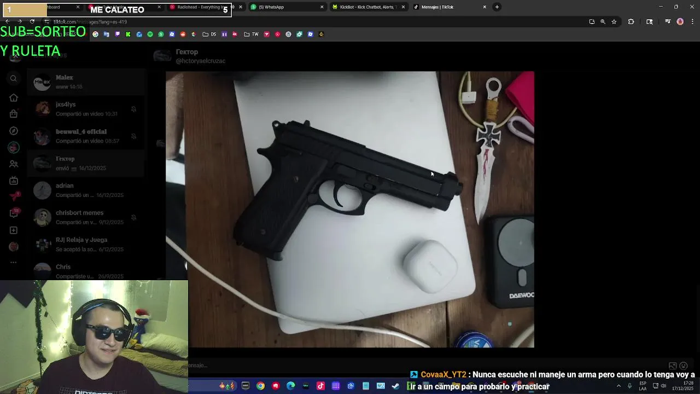Screen dimensions: 700x394
Task: Open the jxs4lys conversation
Action: tap(86, 109)
